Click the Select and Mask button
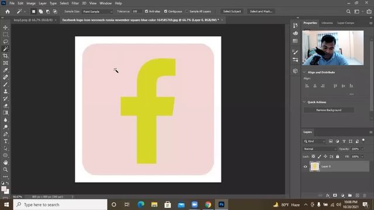Viewport: 374px width, 210px height. [x=261, y=12]
